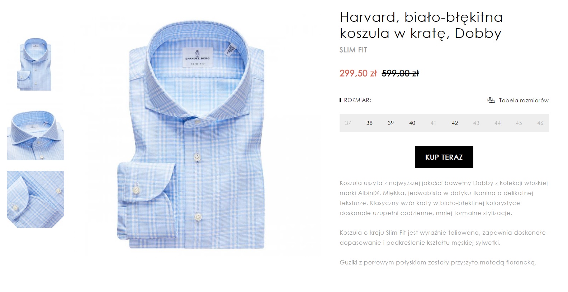Choose size 39
The height and width of the screenshot is (292, 568).
tap(390, 123)
